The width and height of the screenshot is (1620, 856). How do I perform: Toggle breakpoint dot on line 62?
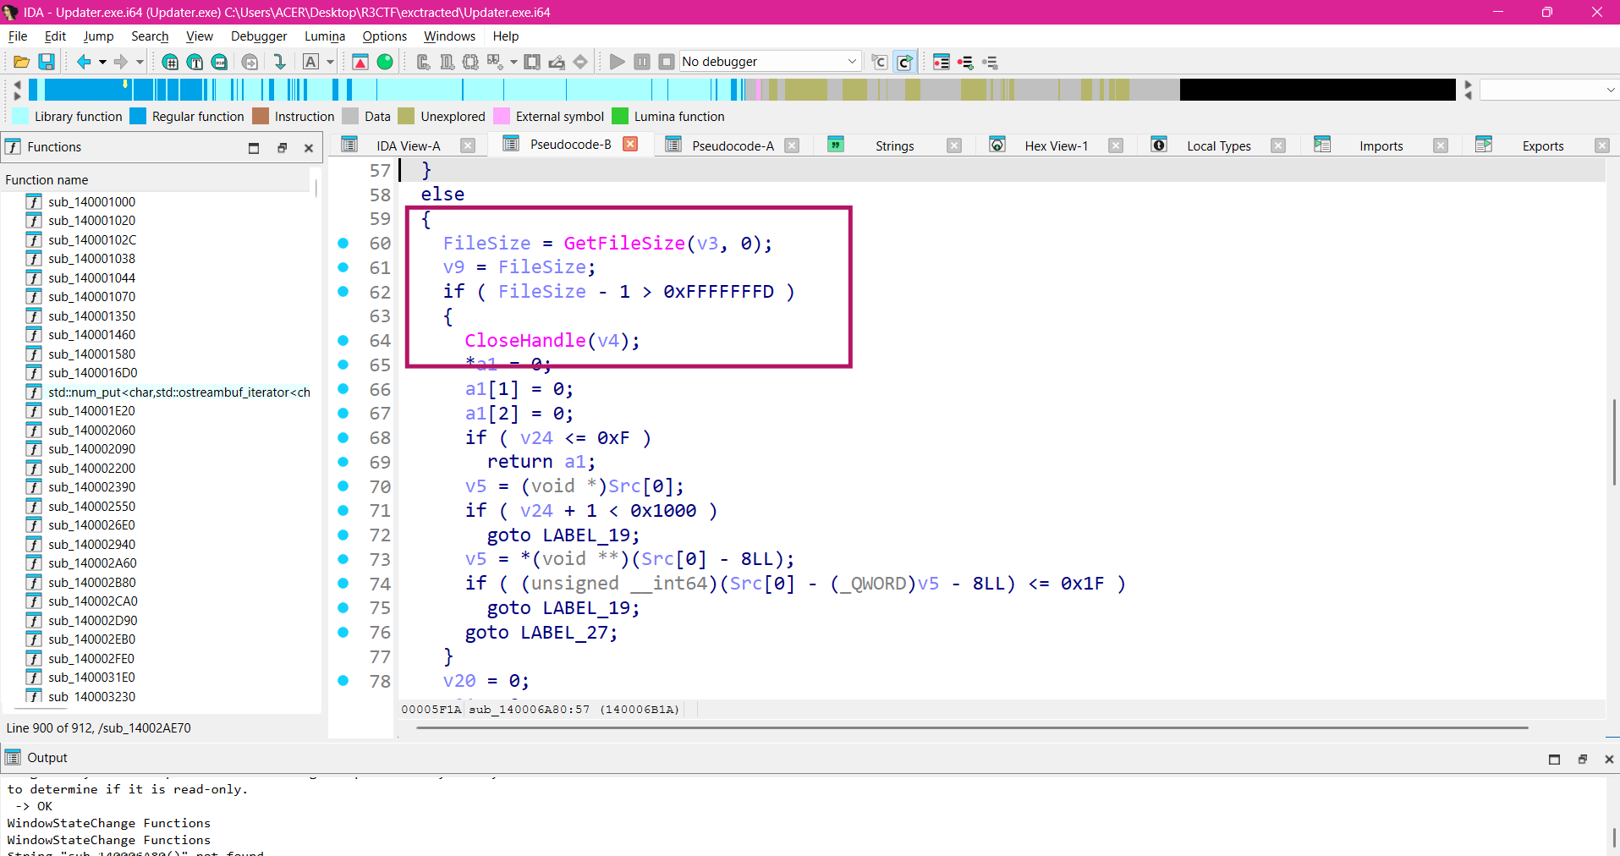[343, 292]
